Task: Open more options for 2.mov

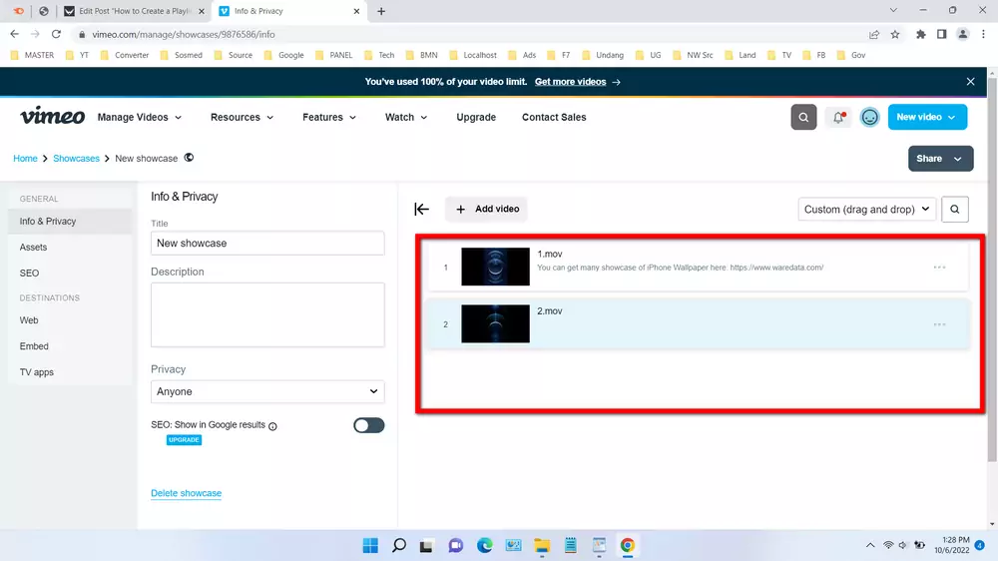Action: click(939, 324)
